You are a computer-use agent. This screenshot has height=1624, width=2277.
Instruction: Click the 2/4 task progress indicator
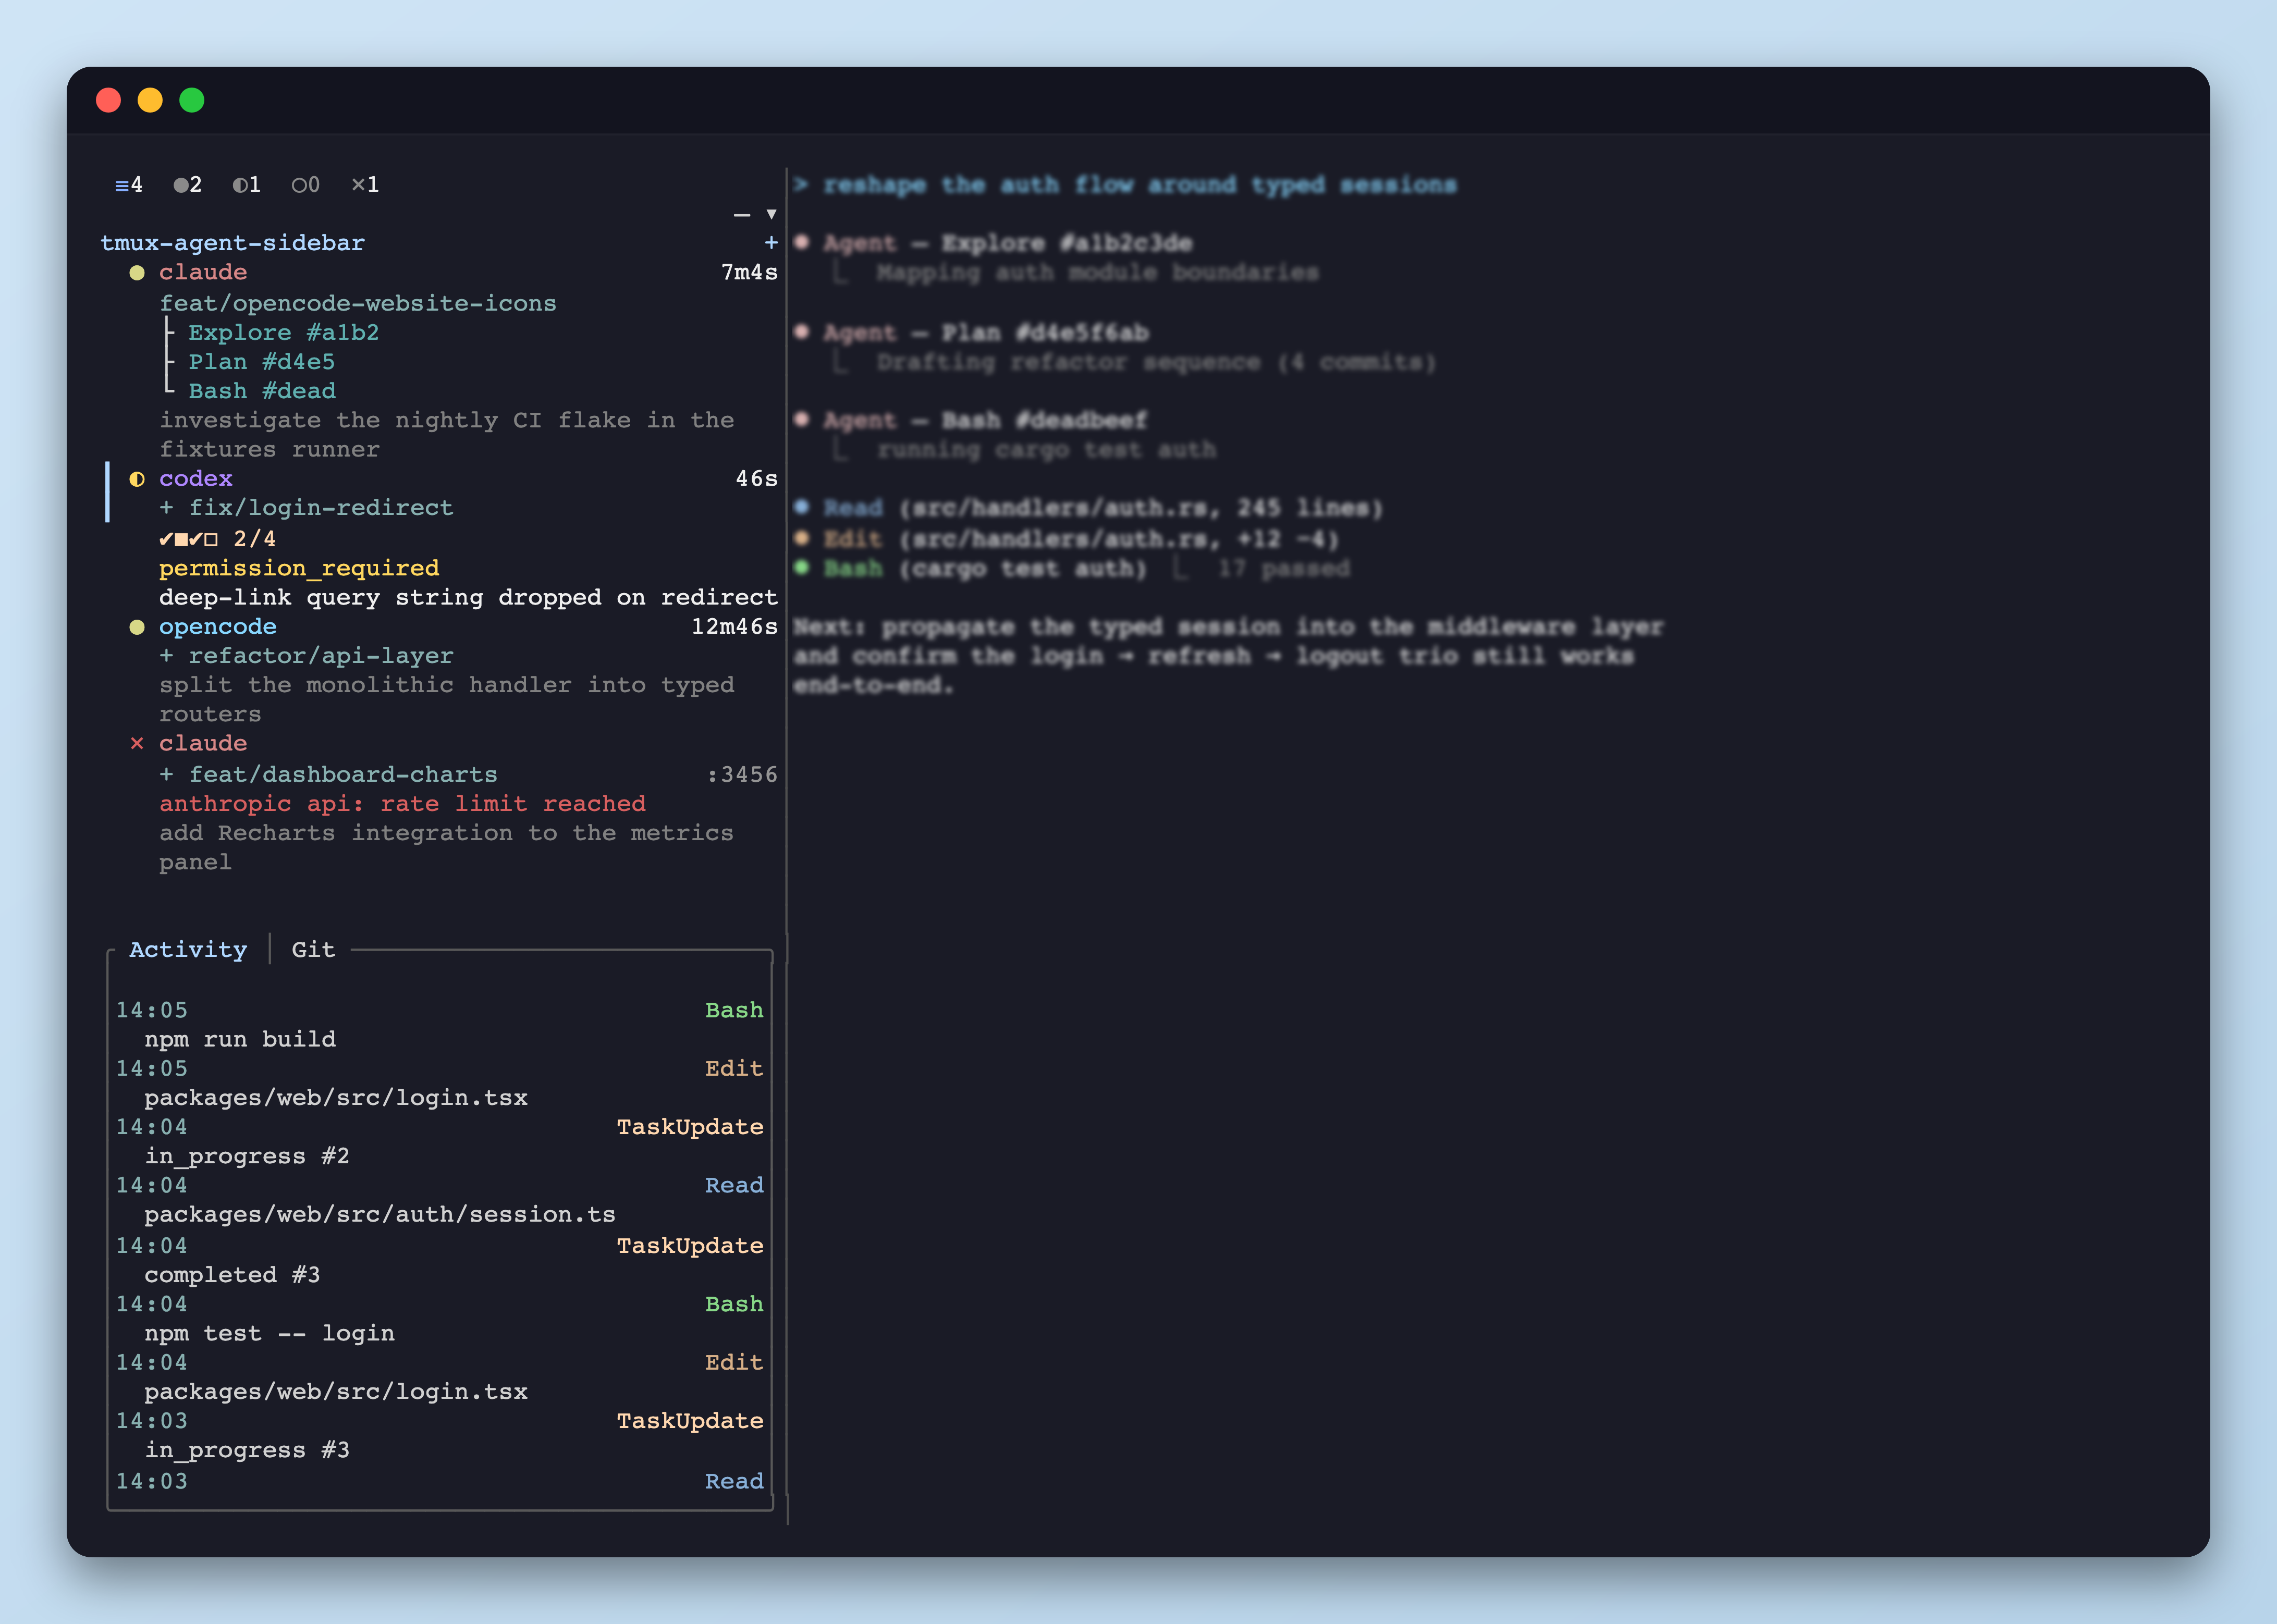(254, 538)
